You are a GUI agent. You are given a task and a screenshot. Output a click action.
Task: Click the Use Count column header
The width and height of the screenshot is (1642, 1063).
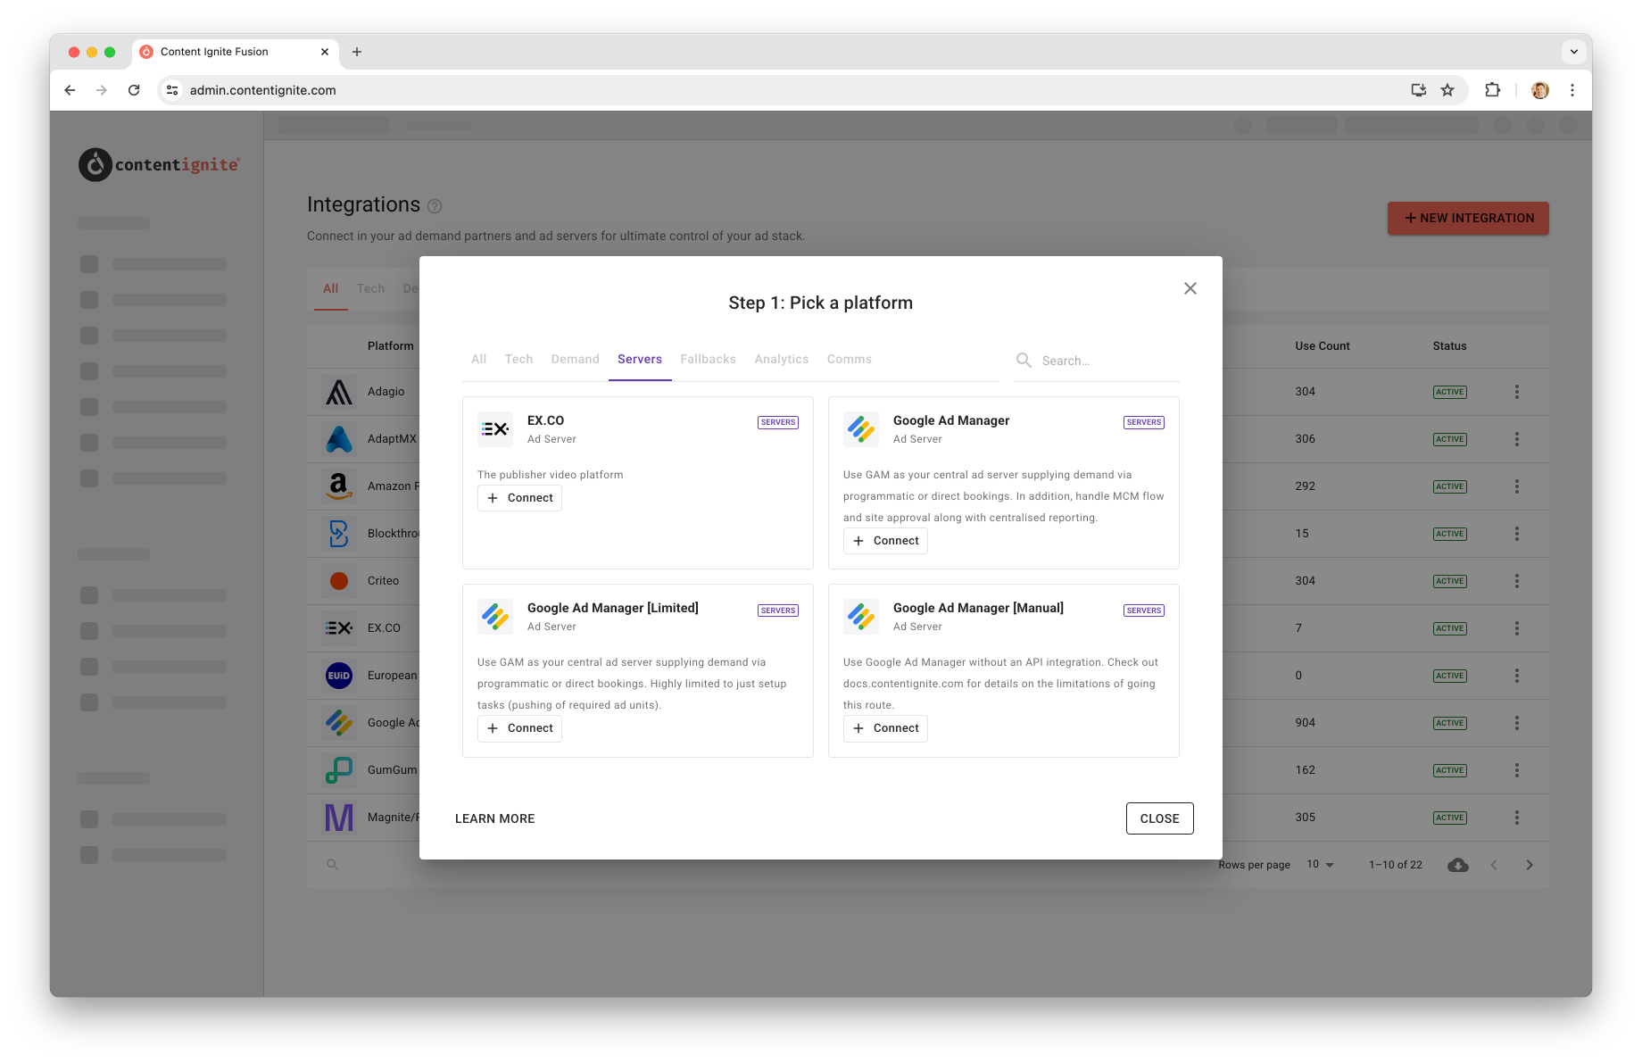click(x=1323, y=346)
